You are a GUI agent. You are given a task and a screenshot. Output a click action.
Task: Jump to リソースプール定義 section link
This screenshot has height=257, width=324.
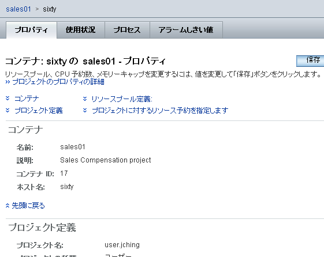(122, 99)
